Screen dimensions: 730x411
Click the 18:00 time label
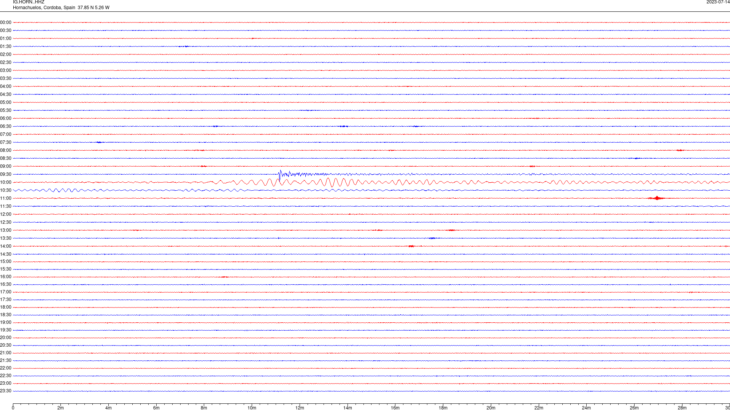pyautogui.click(x=6, y=307)
